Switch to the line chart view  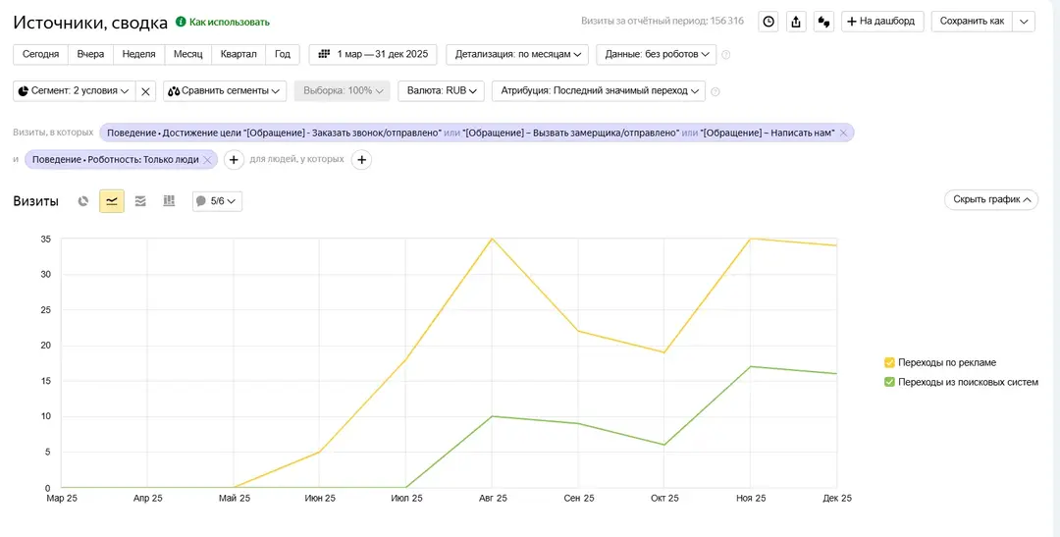[112, 201]
